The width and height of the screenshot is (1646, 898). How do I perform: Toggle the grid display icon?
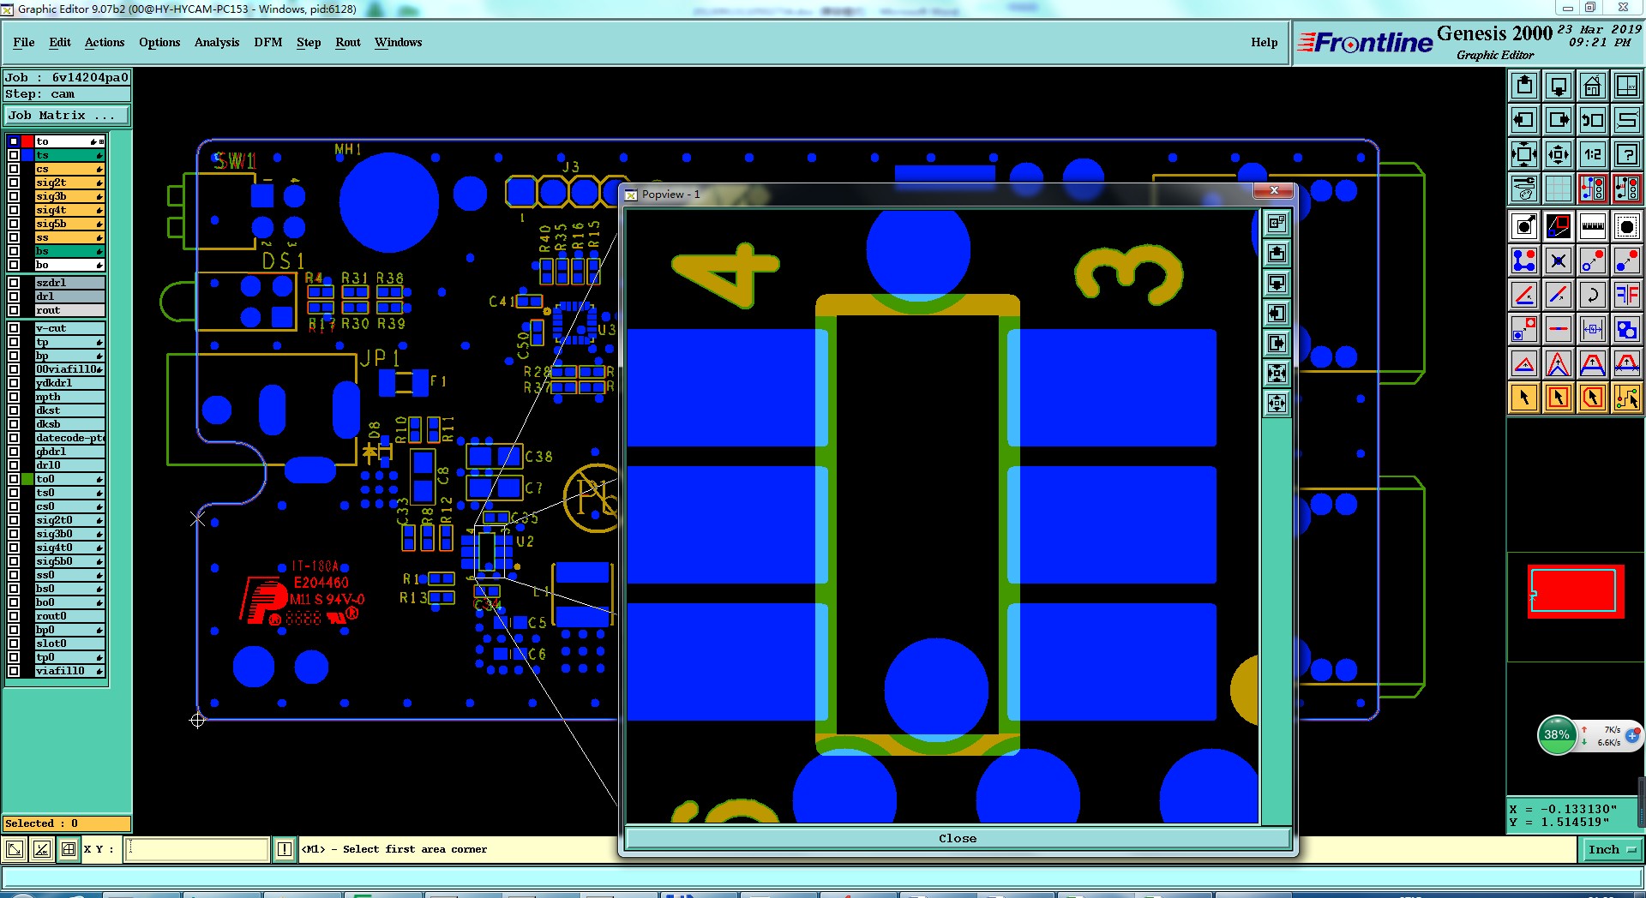click(x=1559, y=189)
